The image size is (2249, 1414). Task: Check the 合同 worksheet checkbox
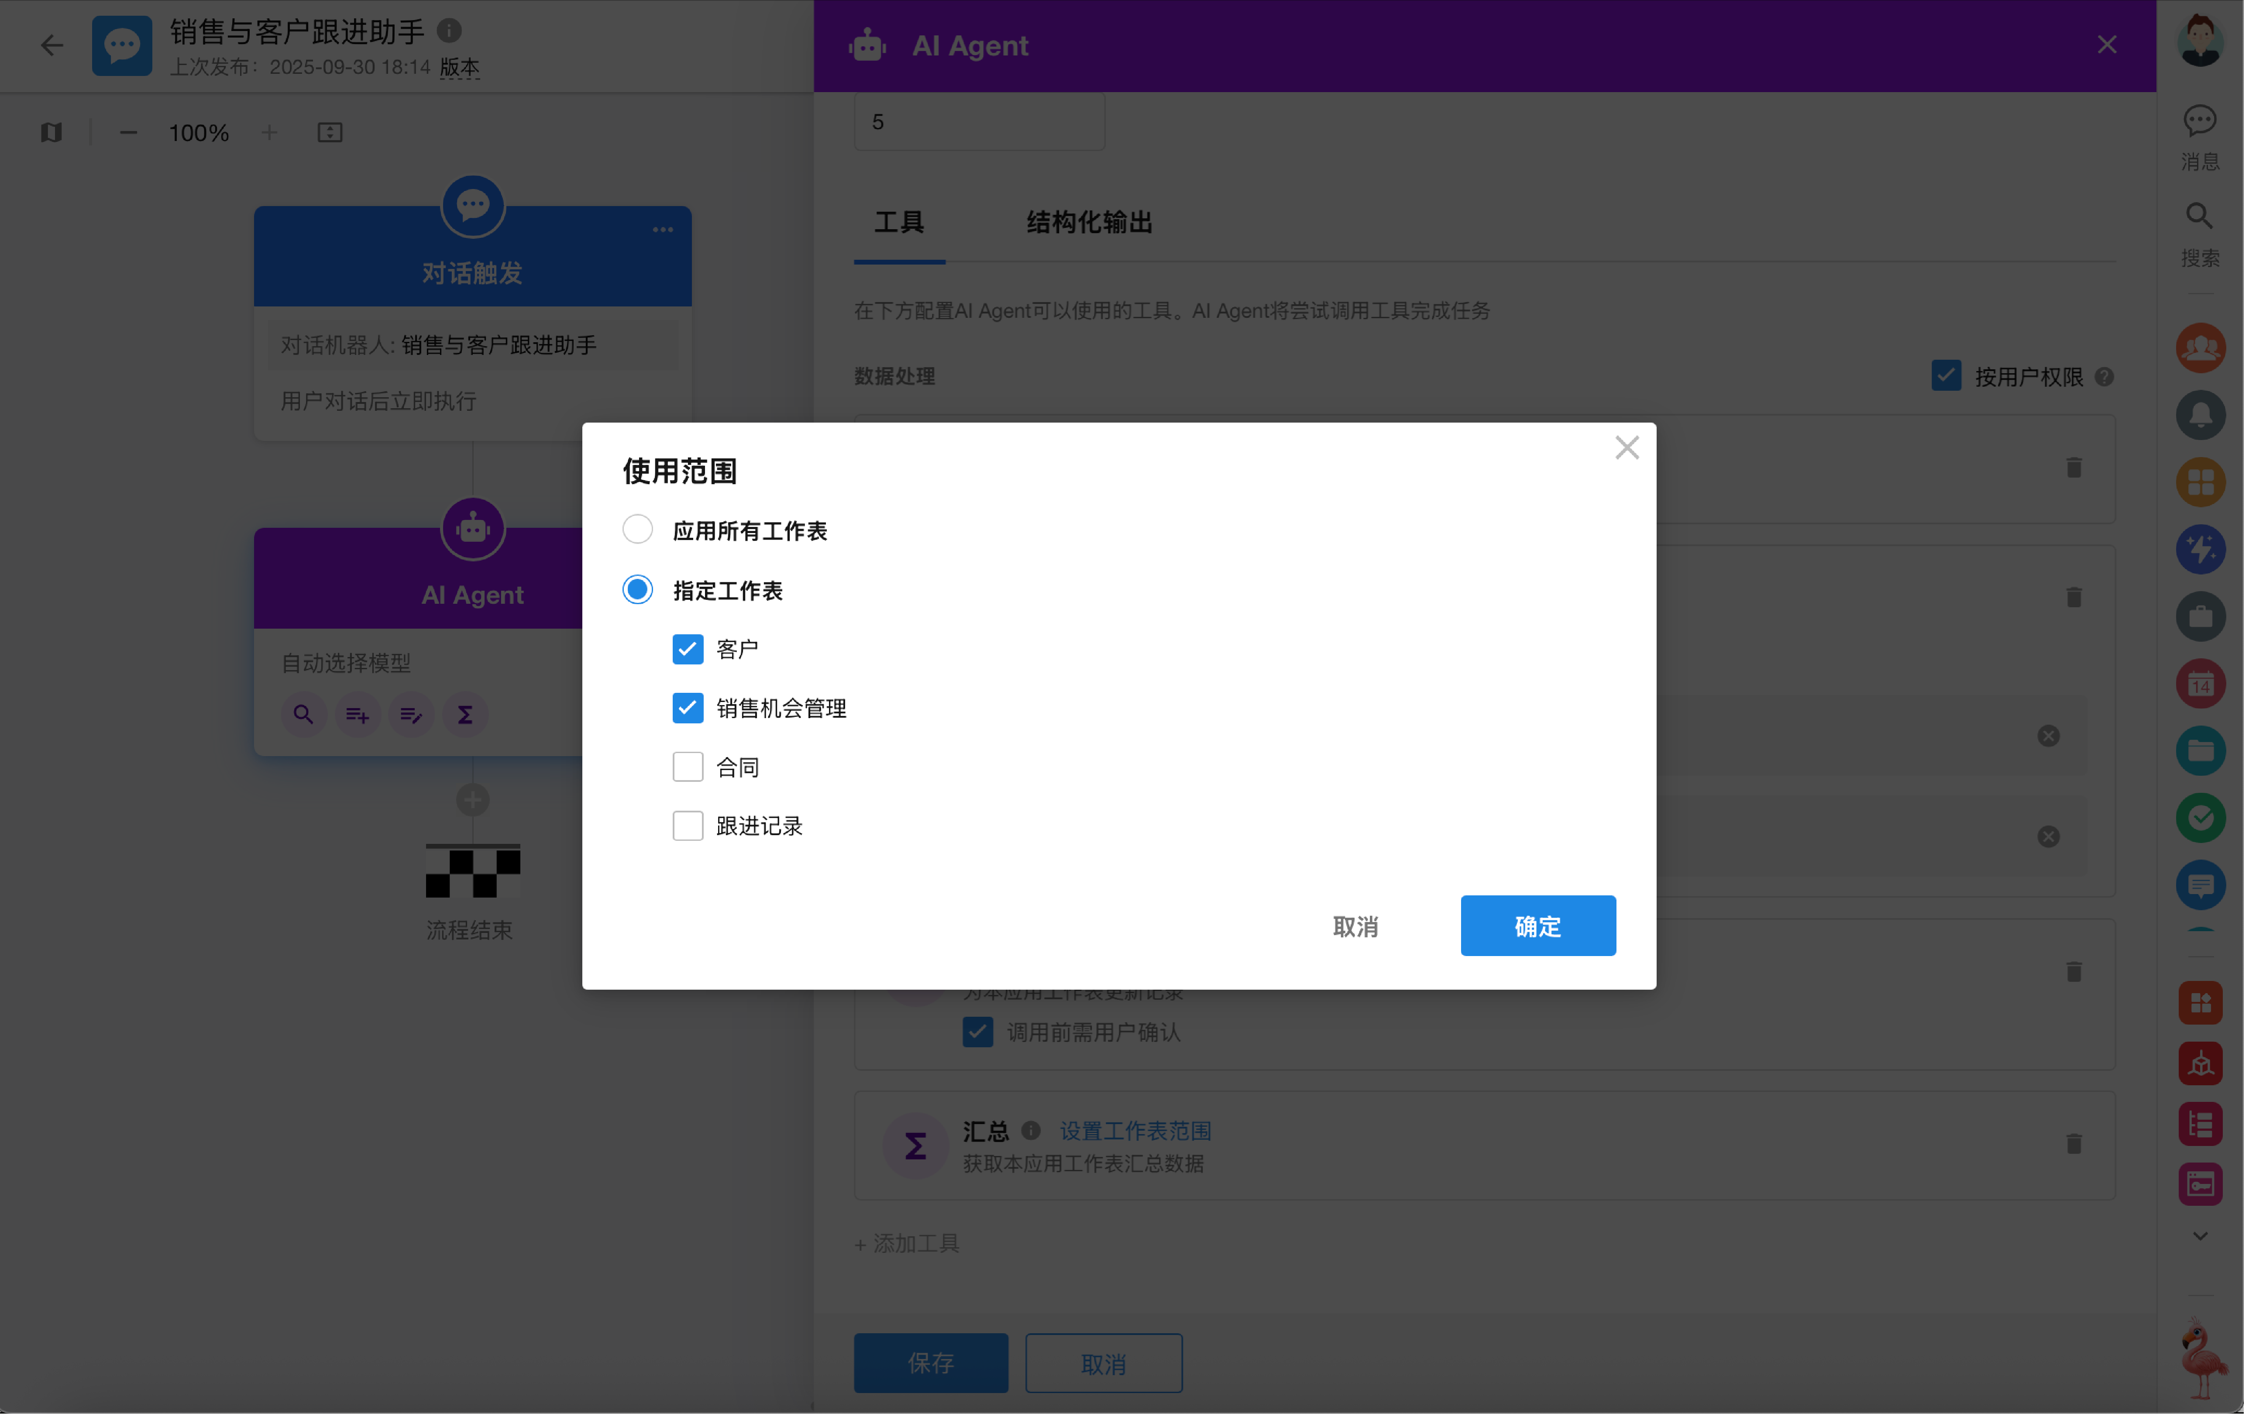point(688,767)
